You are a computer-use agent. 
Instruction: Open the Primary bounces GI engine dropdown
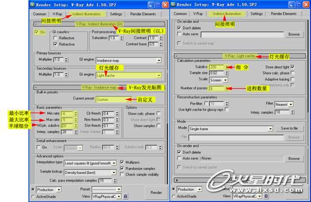click(x=129, y=61)
